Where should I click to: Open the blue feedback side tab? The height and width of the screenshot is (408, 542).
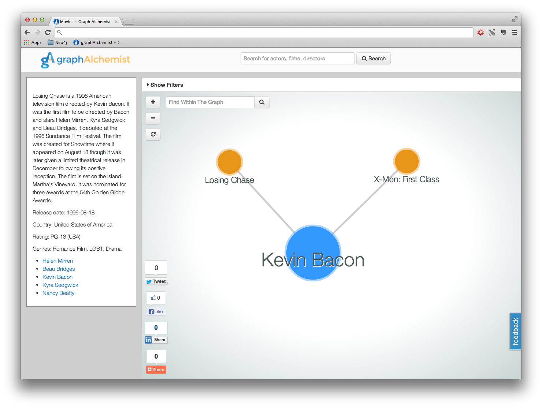click(515, 332)
